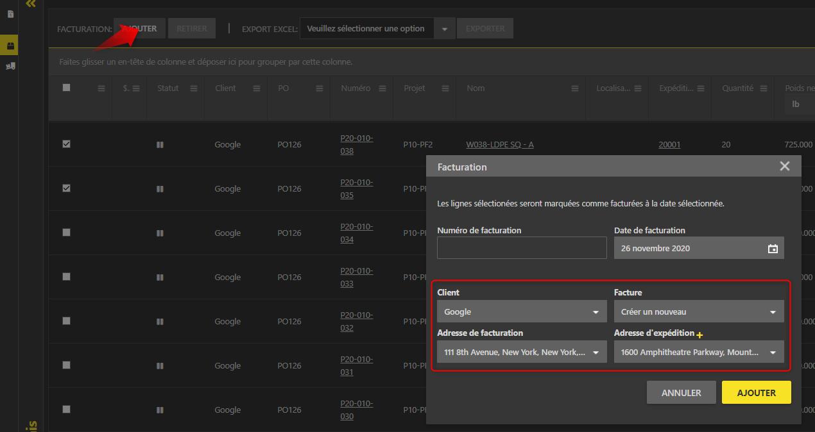Open the Projet column menu icon
Screen dimensions: 815x432
click(445, 88)
